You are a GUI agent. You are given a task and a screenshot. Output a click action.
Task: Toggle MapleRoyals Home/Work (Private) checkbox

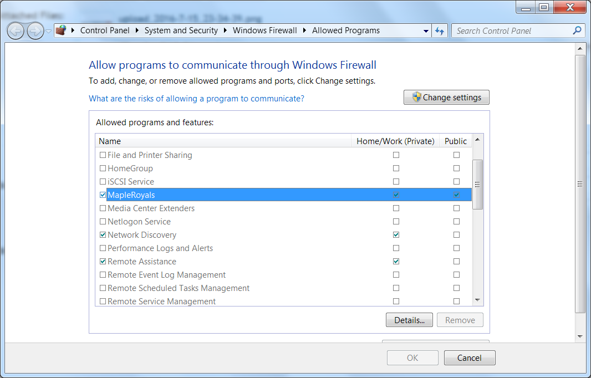[x=396, y=195]
